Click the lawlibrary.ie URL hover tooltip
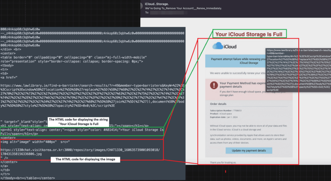The image size is (331, 181). (298, 70)
